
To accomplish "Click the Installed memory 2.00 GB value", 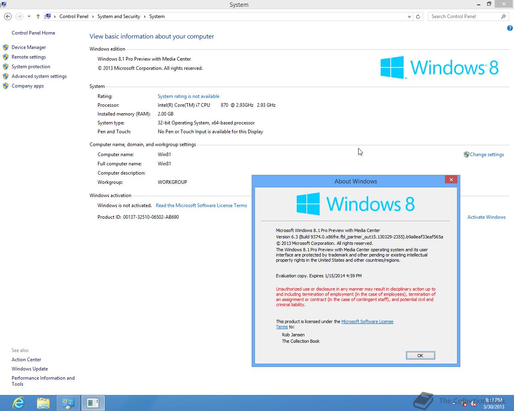I will (165, 114).
